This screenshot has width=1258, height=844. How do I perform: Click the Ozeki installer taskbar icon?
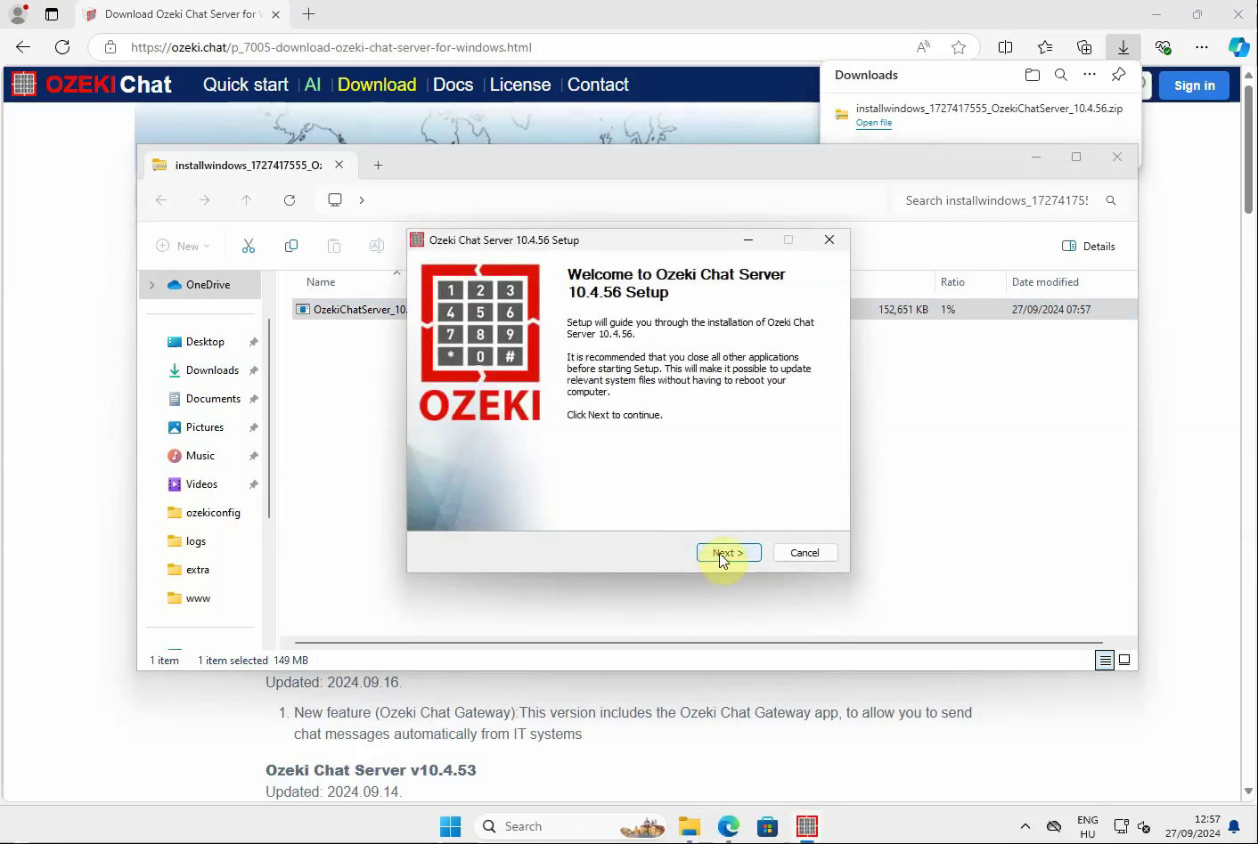[807, 826]
